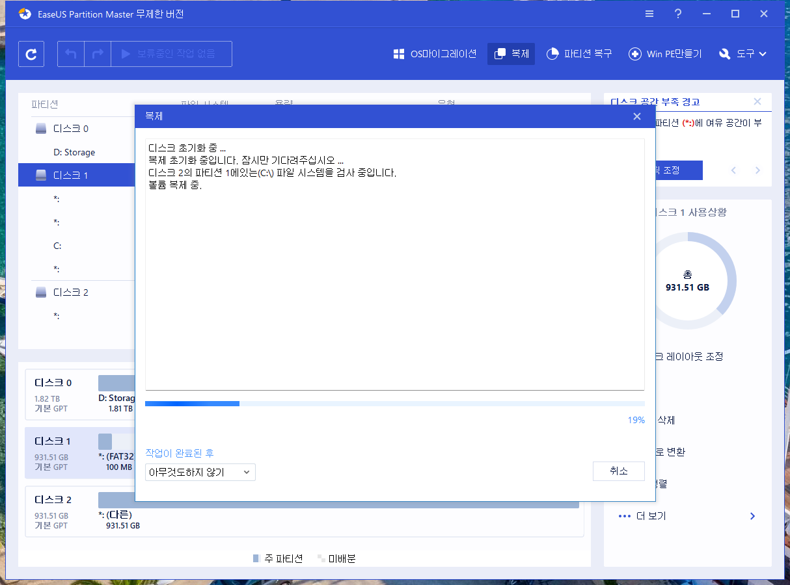The image size is (790, 585).
Task: Click the 볼륨 복제 중. log line
Action: click(175, 185)
